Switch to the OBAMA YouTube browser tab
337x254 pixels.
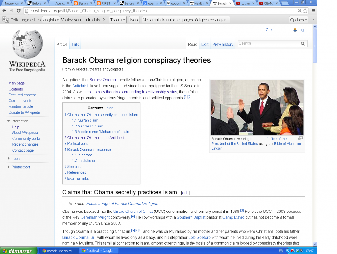(x=269, y=3)
